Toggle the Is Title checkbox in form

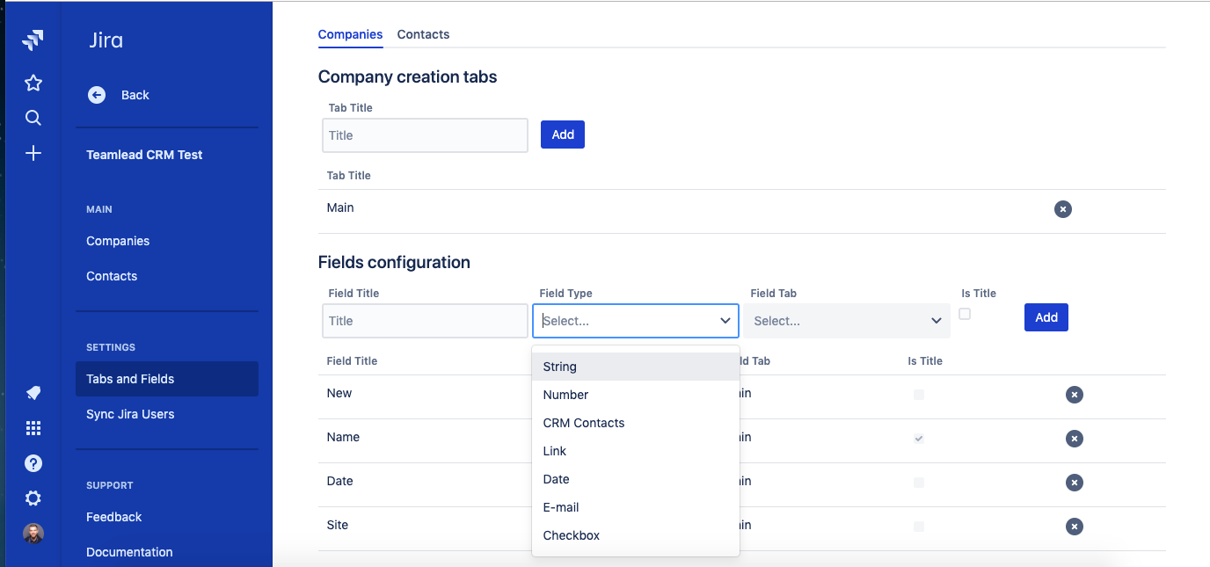pos(965,314)
